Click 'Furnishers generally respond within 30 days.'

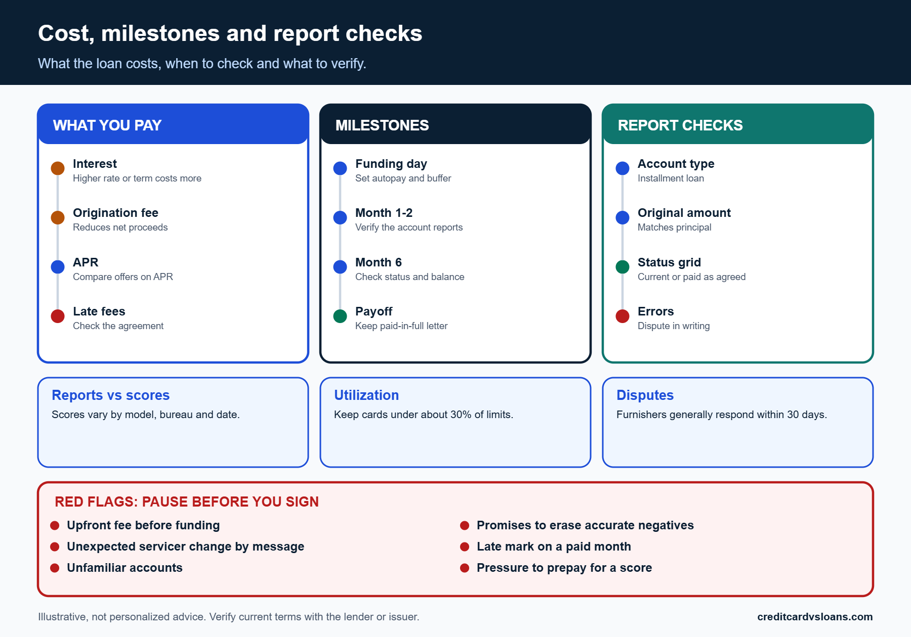tap(722, 415)
